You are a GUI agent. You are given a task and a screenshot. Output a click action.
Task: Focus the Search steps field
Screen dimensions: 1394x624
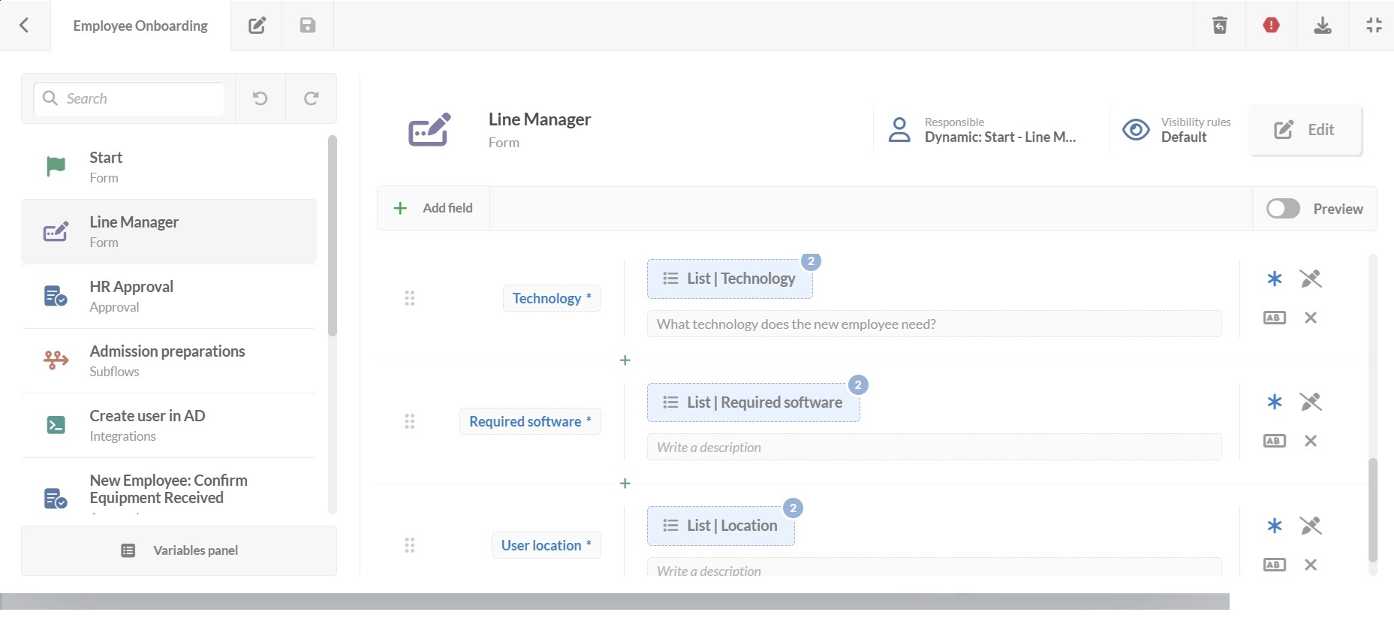129,98
